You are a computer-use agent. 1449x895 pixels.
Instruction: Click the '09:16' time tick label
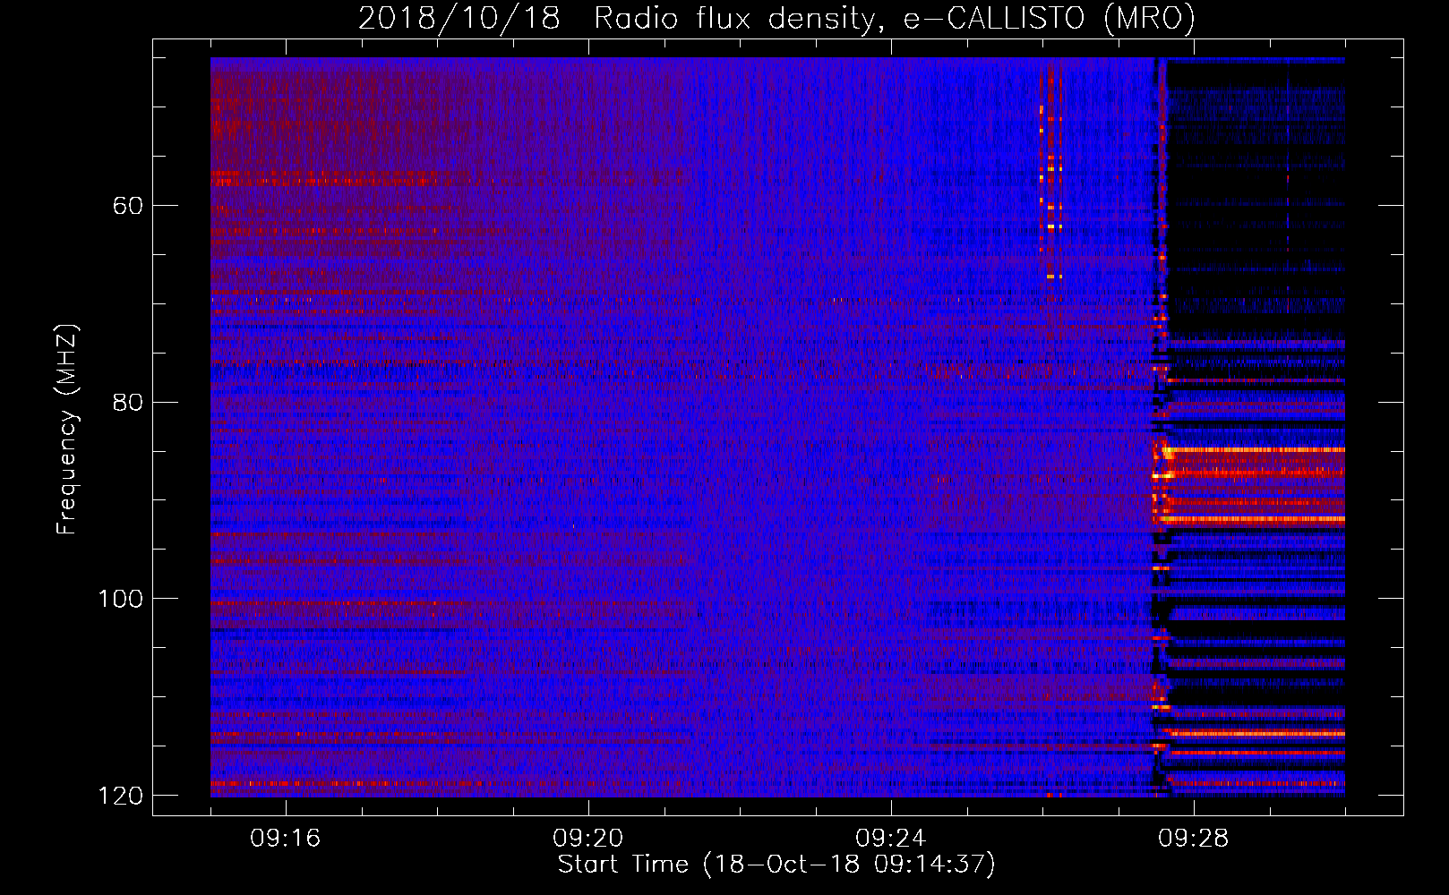(x=286, y=838)
